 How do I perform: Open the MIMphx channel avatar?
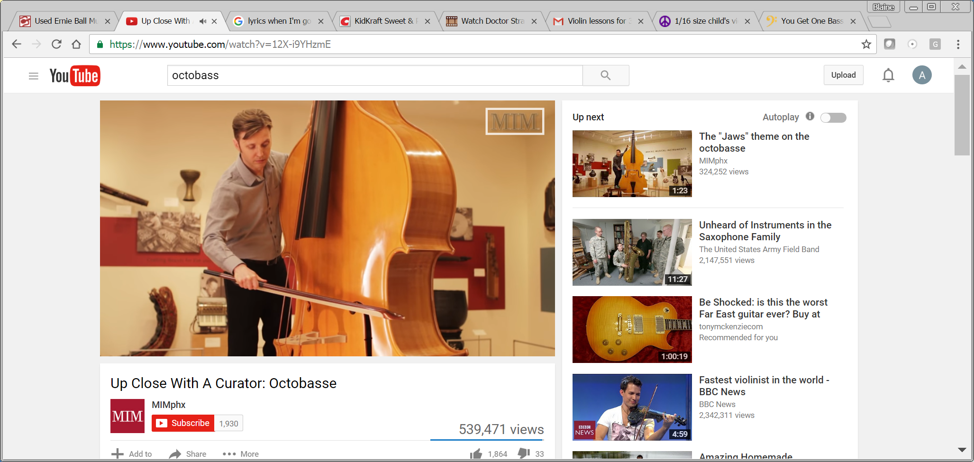pos(127,416)
